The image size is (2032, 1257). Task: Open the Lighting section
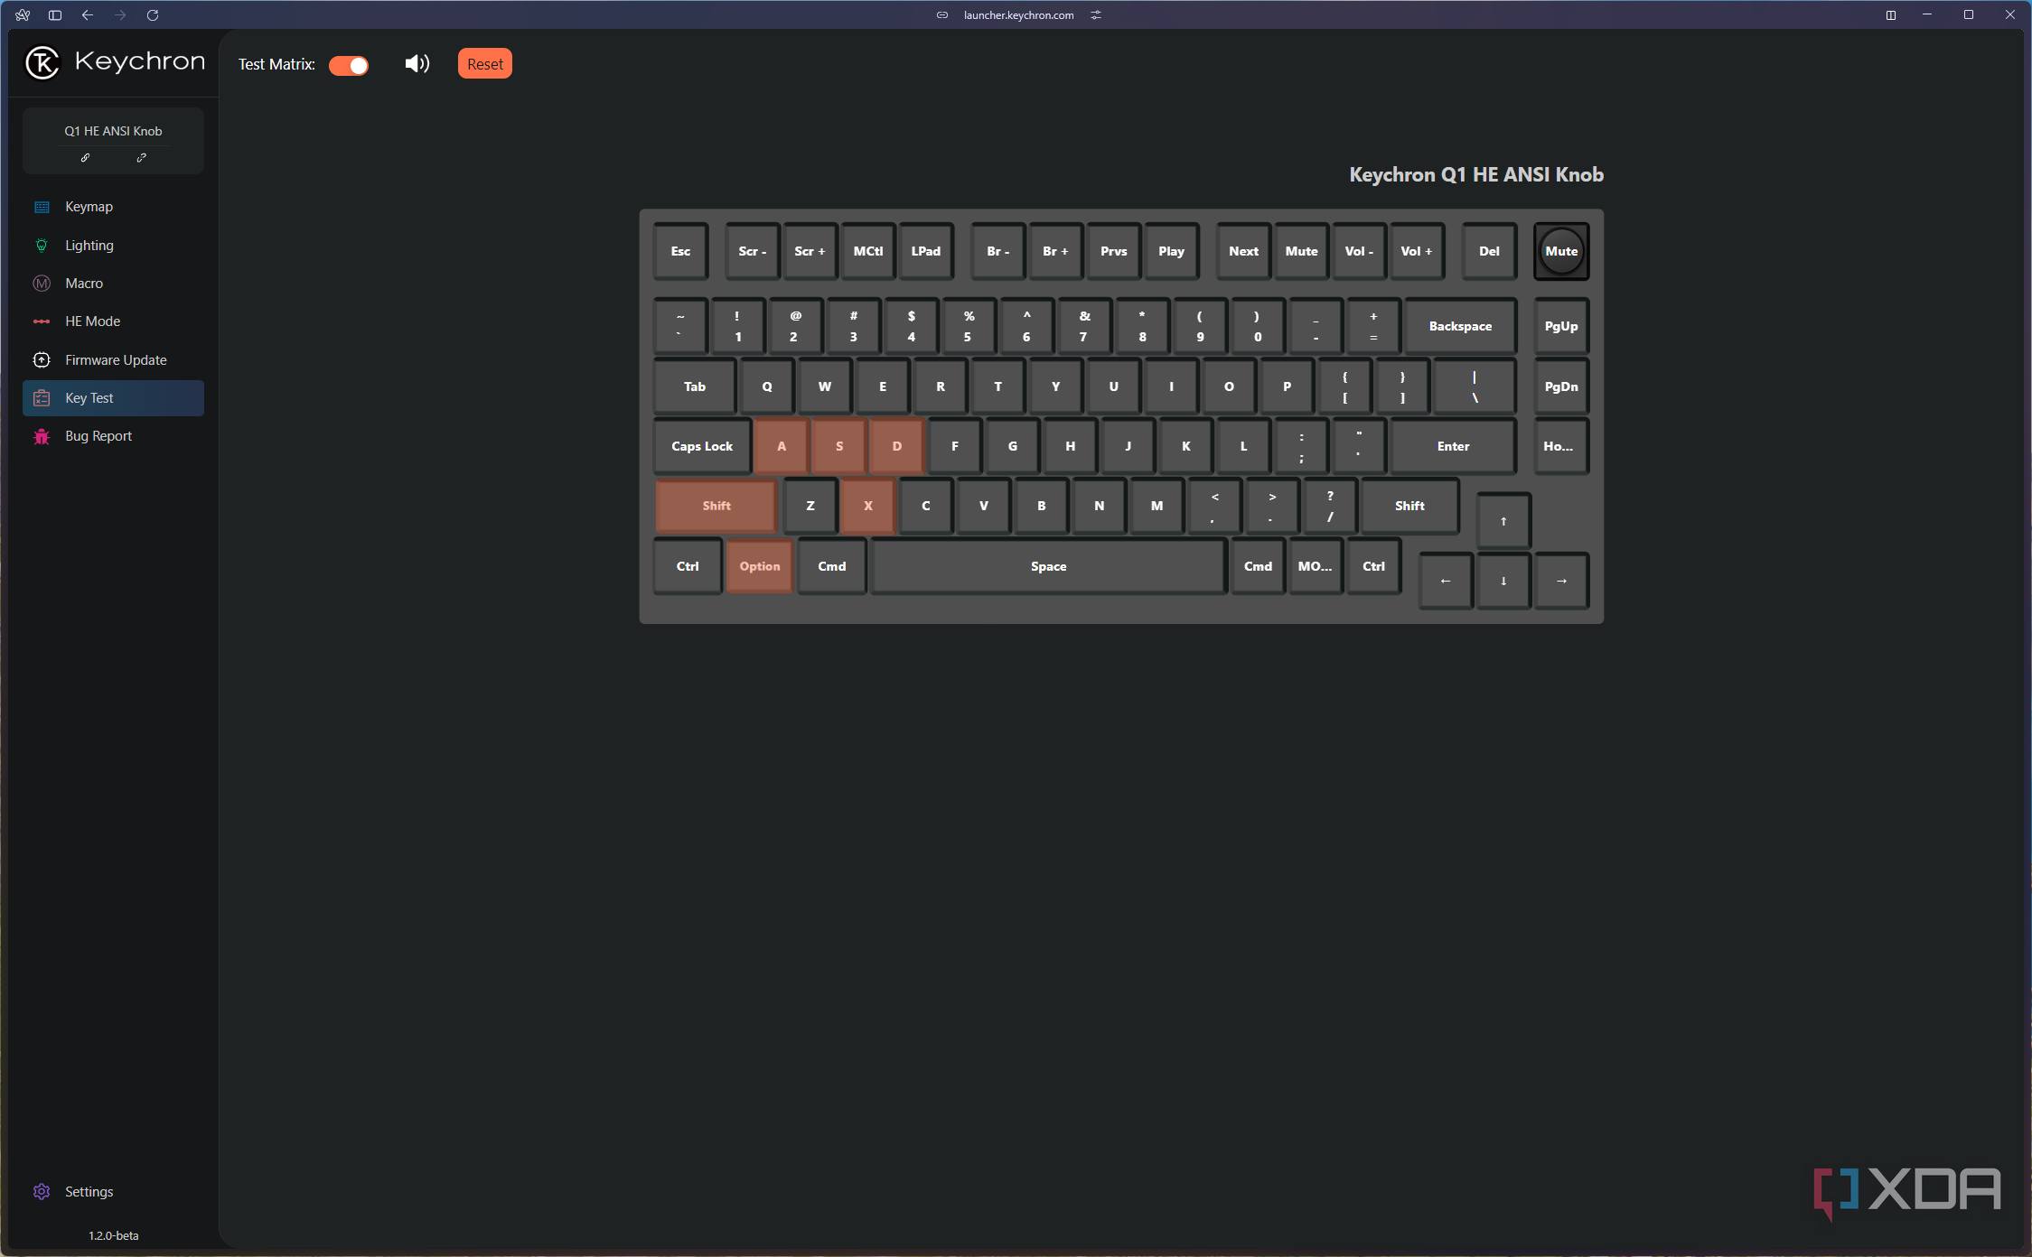pos(113,246)
